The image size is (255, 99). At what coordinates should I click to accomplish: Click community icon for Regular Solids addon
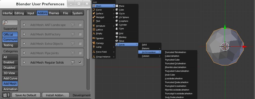(73, 62)
